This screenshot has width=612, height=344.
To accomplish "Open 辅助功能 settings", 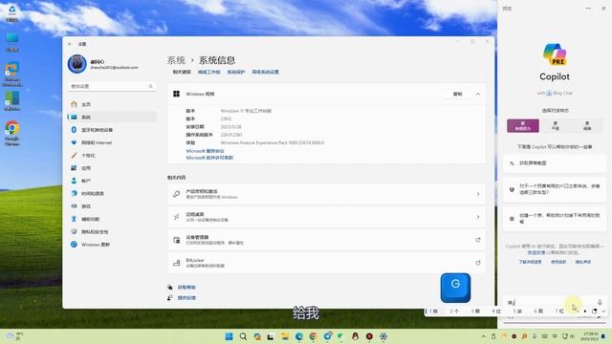I will [112, 219].
